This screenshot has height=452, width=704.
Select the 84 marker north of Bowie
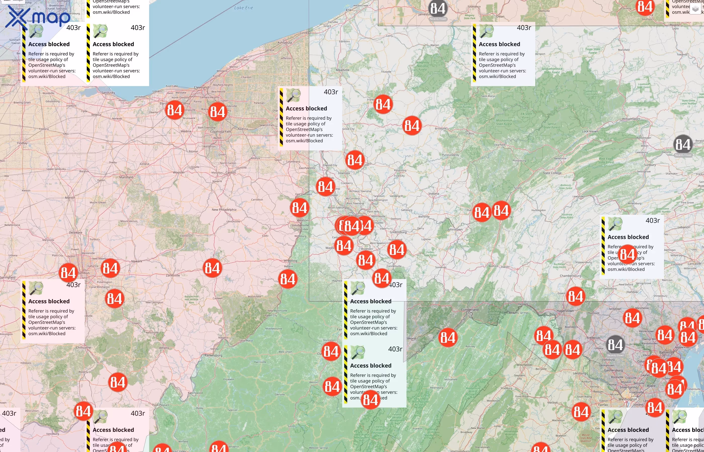(659, 368)
